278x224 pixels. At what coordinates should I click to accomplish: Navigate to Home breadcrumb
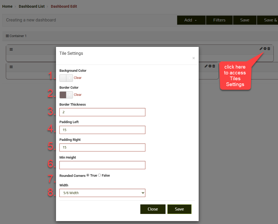point(7,6)
